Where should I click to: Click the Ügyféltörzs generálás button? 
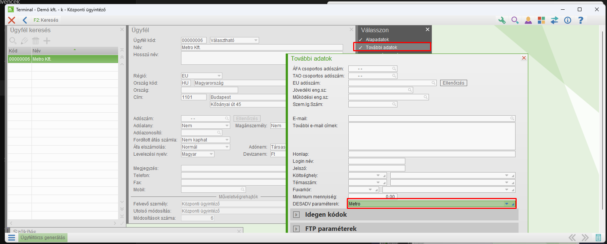tap(43, 238)
